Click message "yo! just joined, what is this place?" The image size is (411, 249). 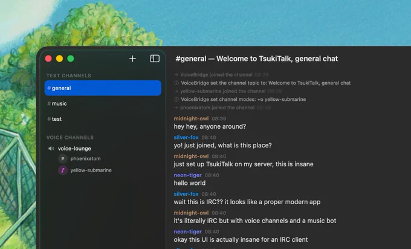tap(223, 146)
